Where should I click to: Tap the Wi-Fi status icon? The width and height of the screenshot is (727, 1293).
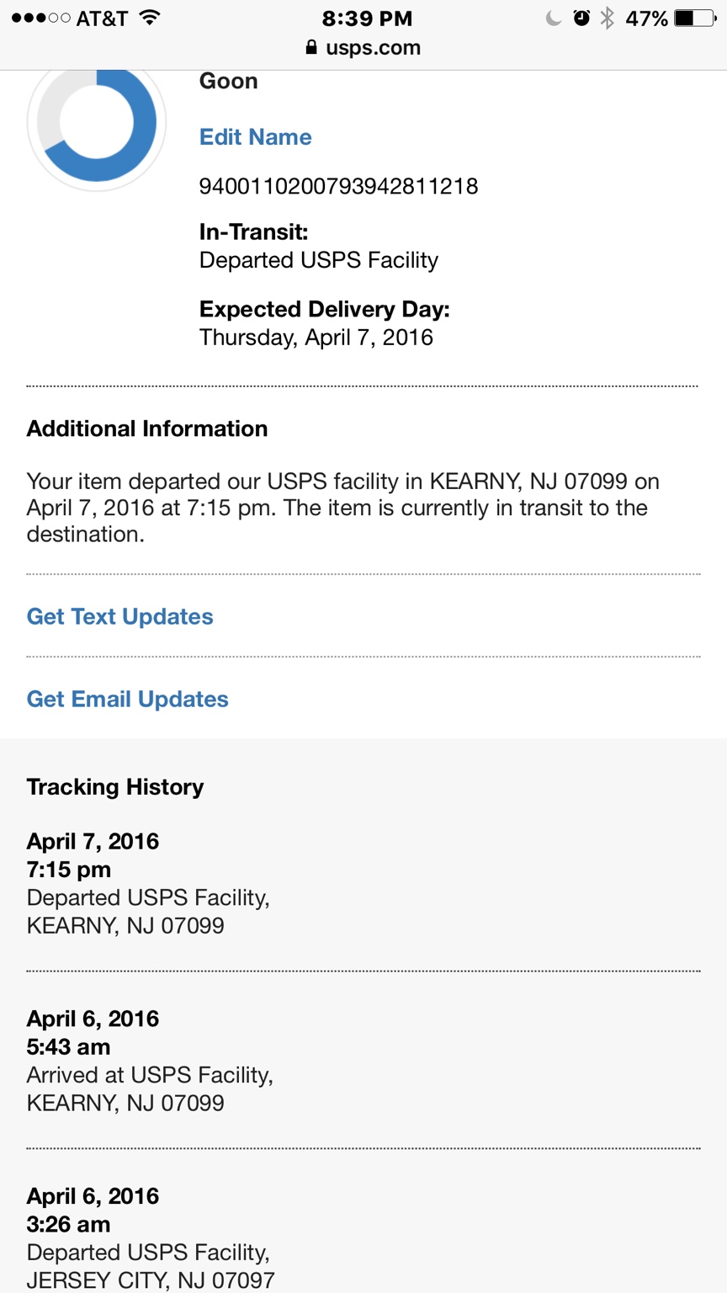(x=150, y=18)
